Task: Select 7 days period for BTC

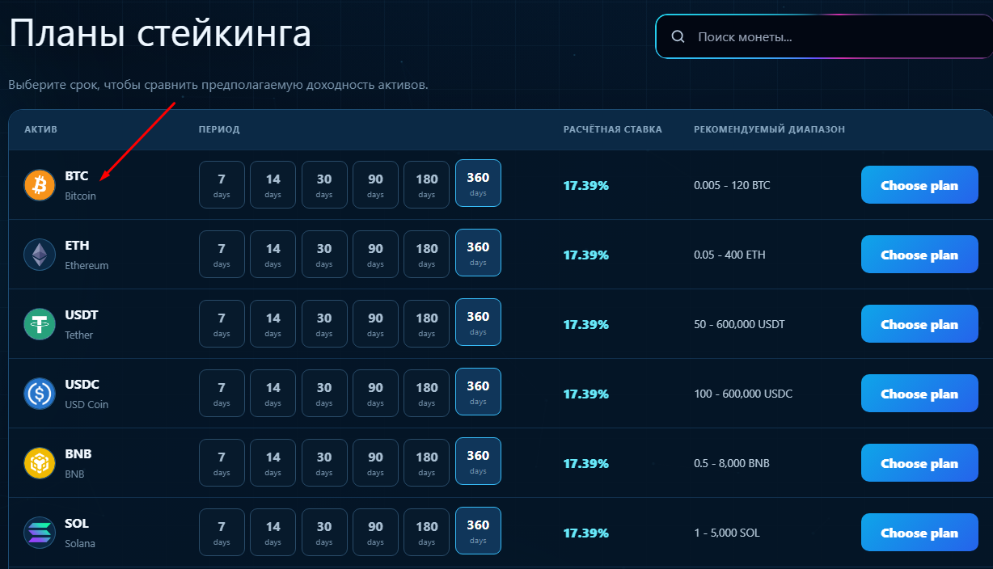Action: point(222,185)
